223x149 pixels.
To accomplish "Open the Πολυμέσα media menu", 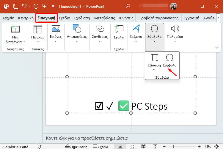I will [x=175, y=34].
